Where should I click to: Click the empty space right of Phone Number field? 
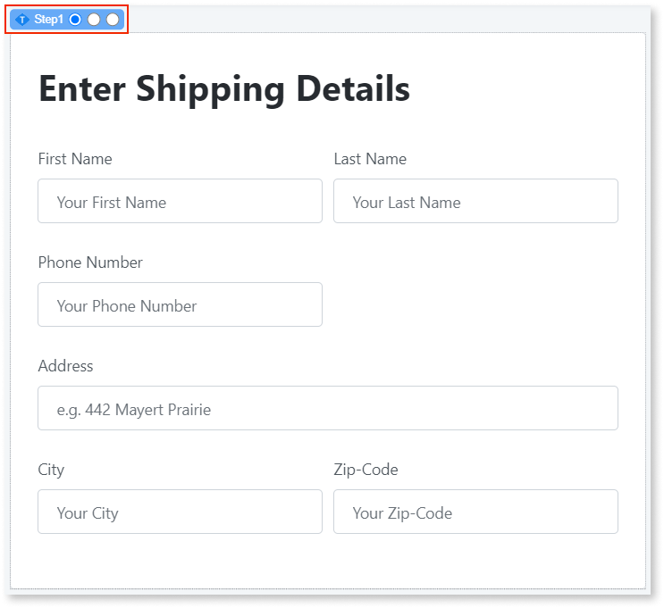(475, 305)
